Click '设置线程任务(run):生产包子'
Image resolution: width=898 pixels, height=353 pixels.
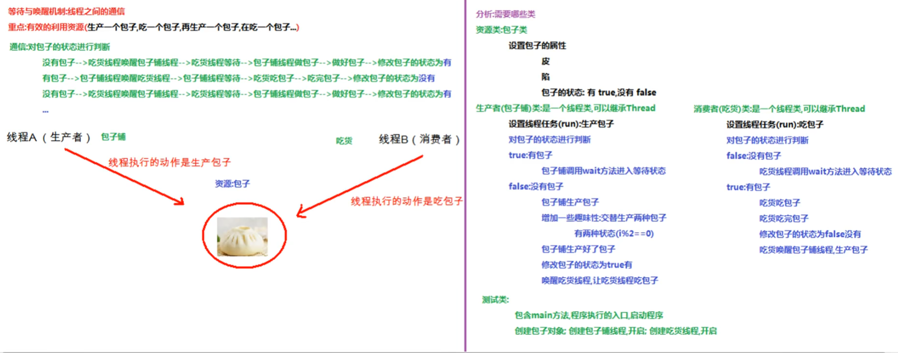[561, 124]
